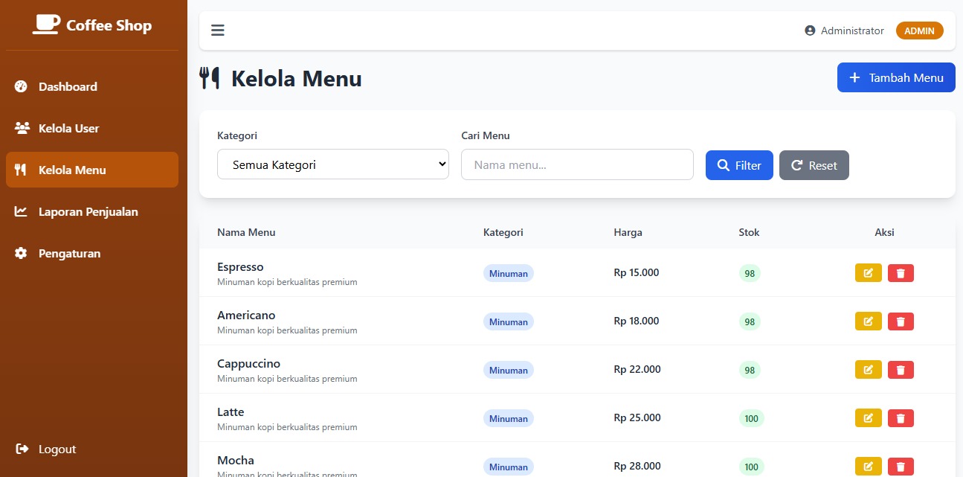This screenshot has width=963, height=477.
Task: Log out using the Logout link
Action: click(57, 449)
